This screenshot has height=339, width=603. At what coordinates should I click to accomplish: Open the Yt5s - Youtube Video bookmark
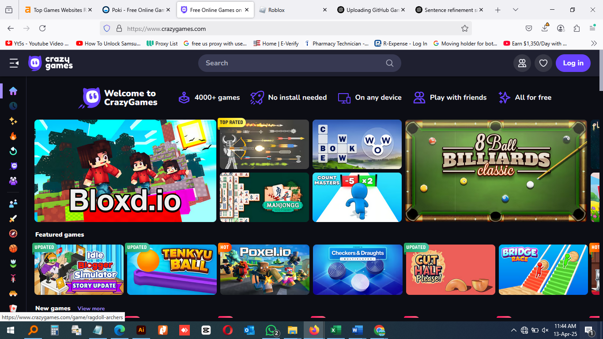point(37,43)
